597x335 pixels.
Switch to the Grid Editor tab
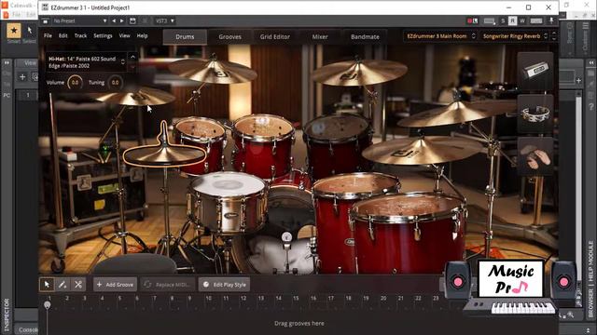click(275, 37)
